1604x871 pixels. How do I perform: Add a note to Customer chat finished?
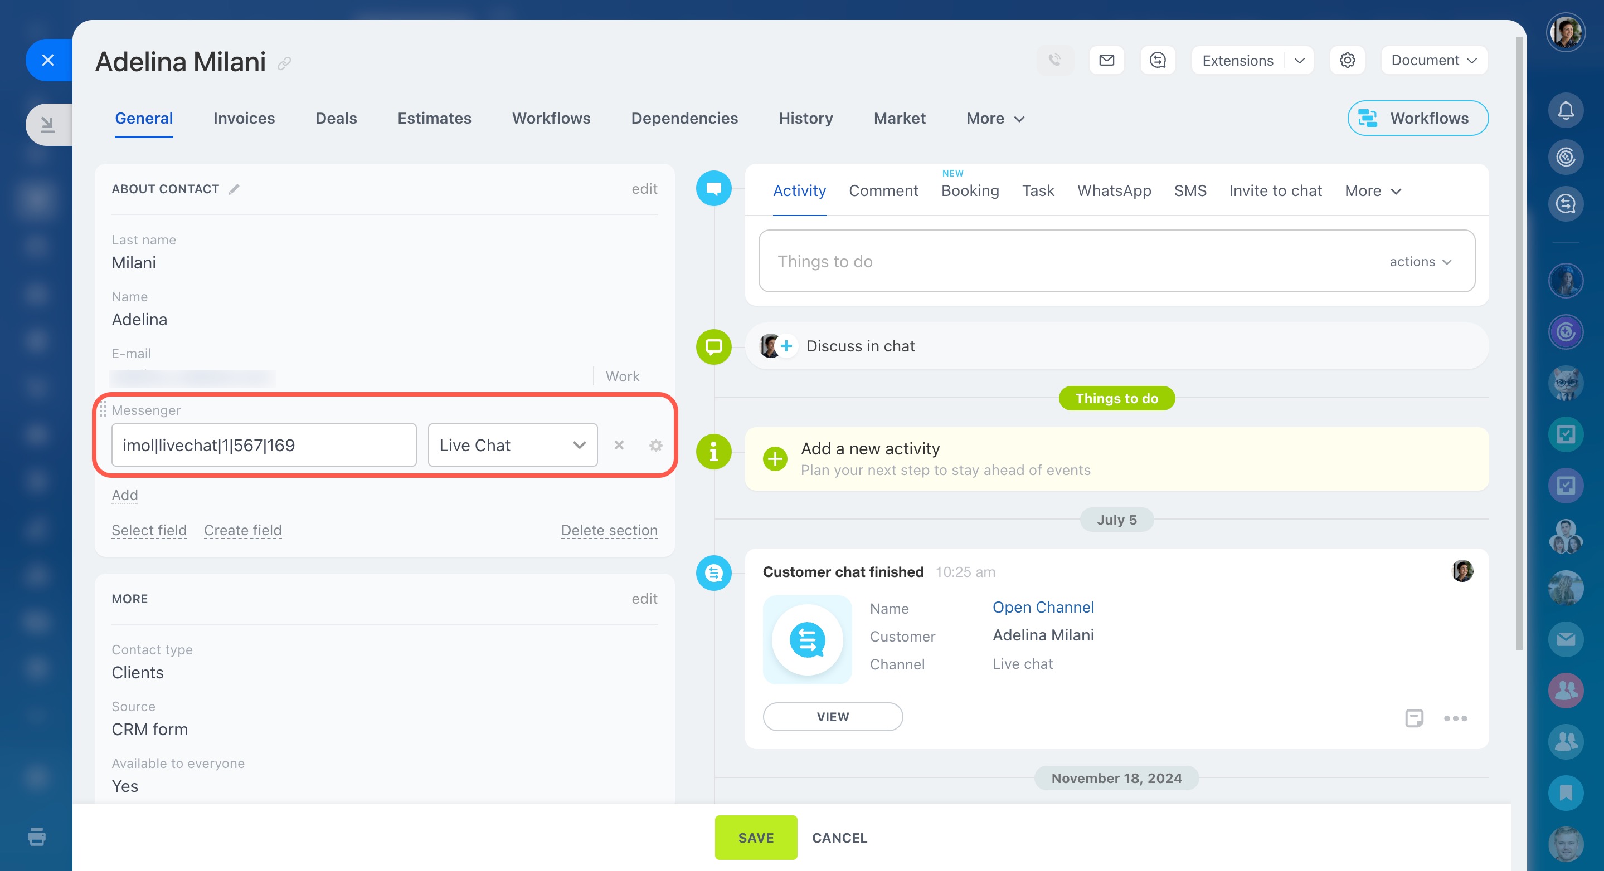coord(1414,718)
